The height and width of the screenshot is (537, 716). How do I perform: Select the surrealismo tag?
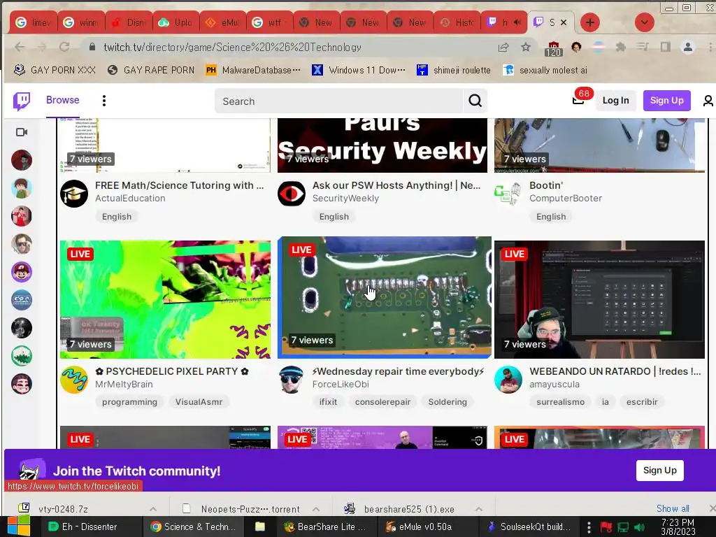[x=560, y=402]
